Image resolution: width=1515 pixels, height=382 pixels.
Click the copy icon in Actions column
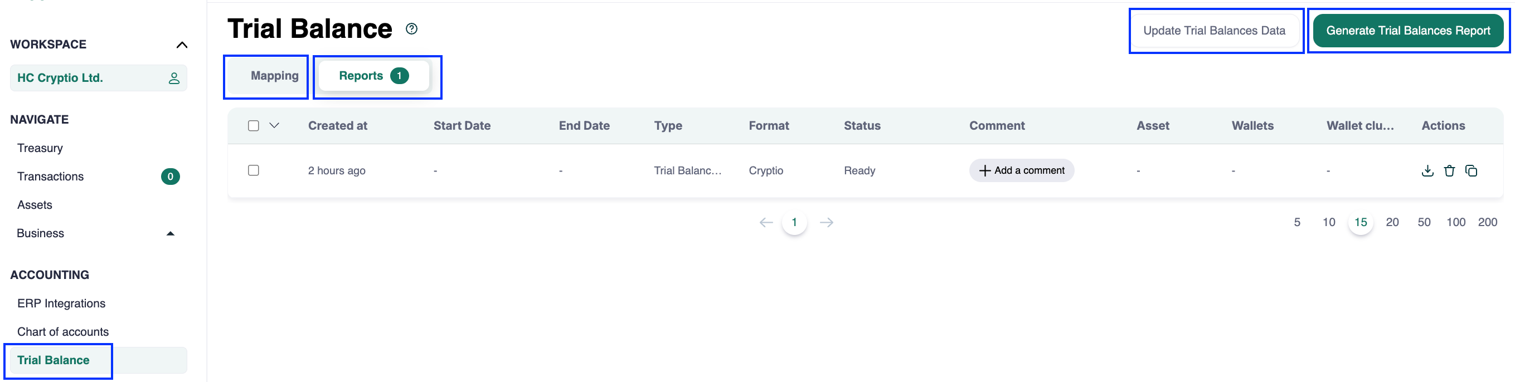click(x=1471, y=171)
